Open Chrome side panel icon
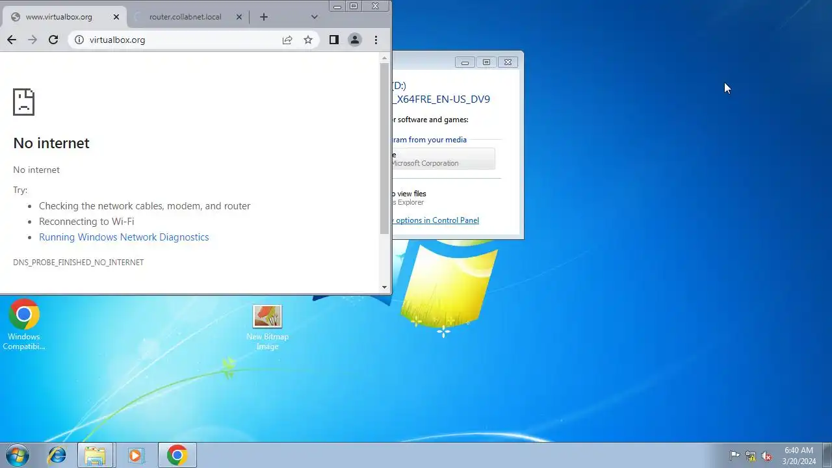 [x=334, y=40]
